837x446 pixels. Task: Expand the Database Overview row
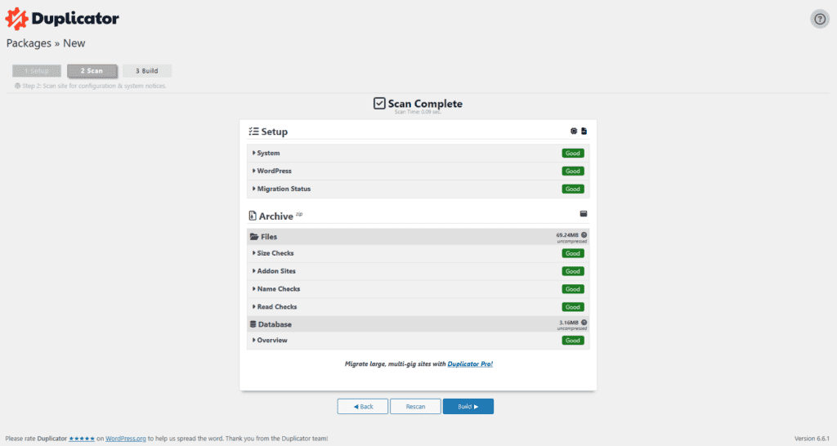coord(418,341)
